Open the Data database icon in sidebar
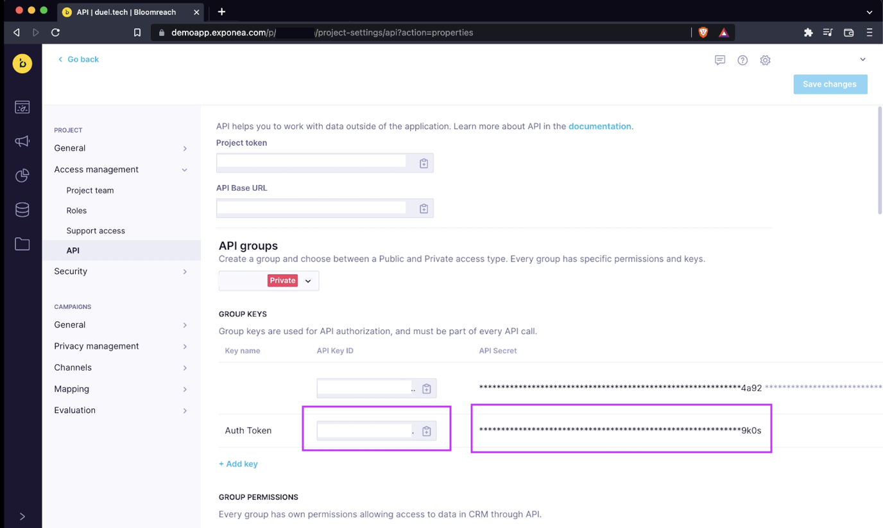The width and height of the screenshot is (883, 528). click(22, 209)
